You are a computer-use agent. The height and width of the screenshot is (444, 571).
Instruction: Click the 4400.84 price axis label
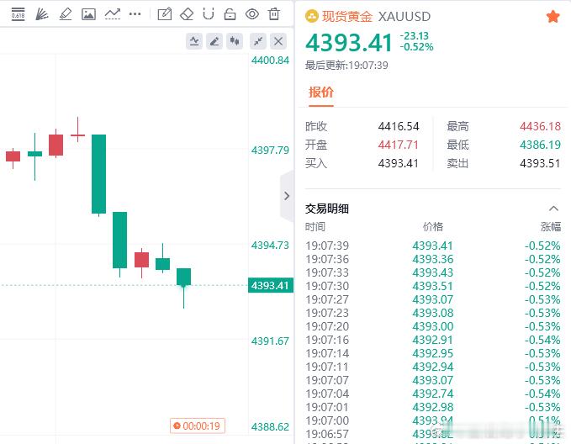[x=270, y=60]
